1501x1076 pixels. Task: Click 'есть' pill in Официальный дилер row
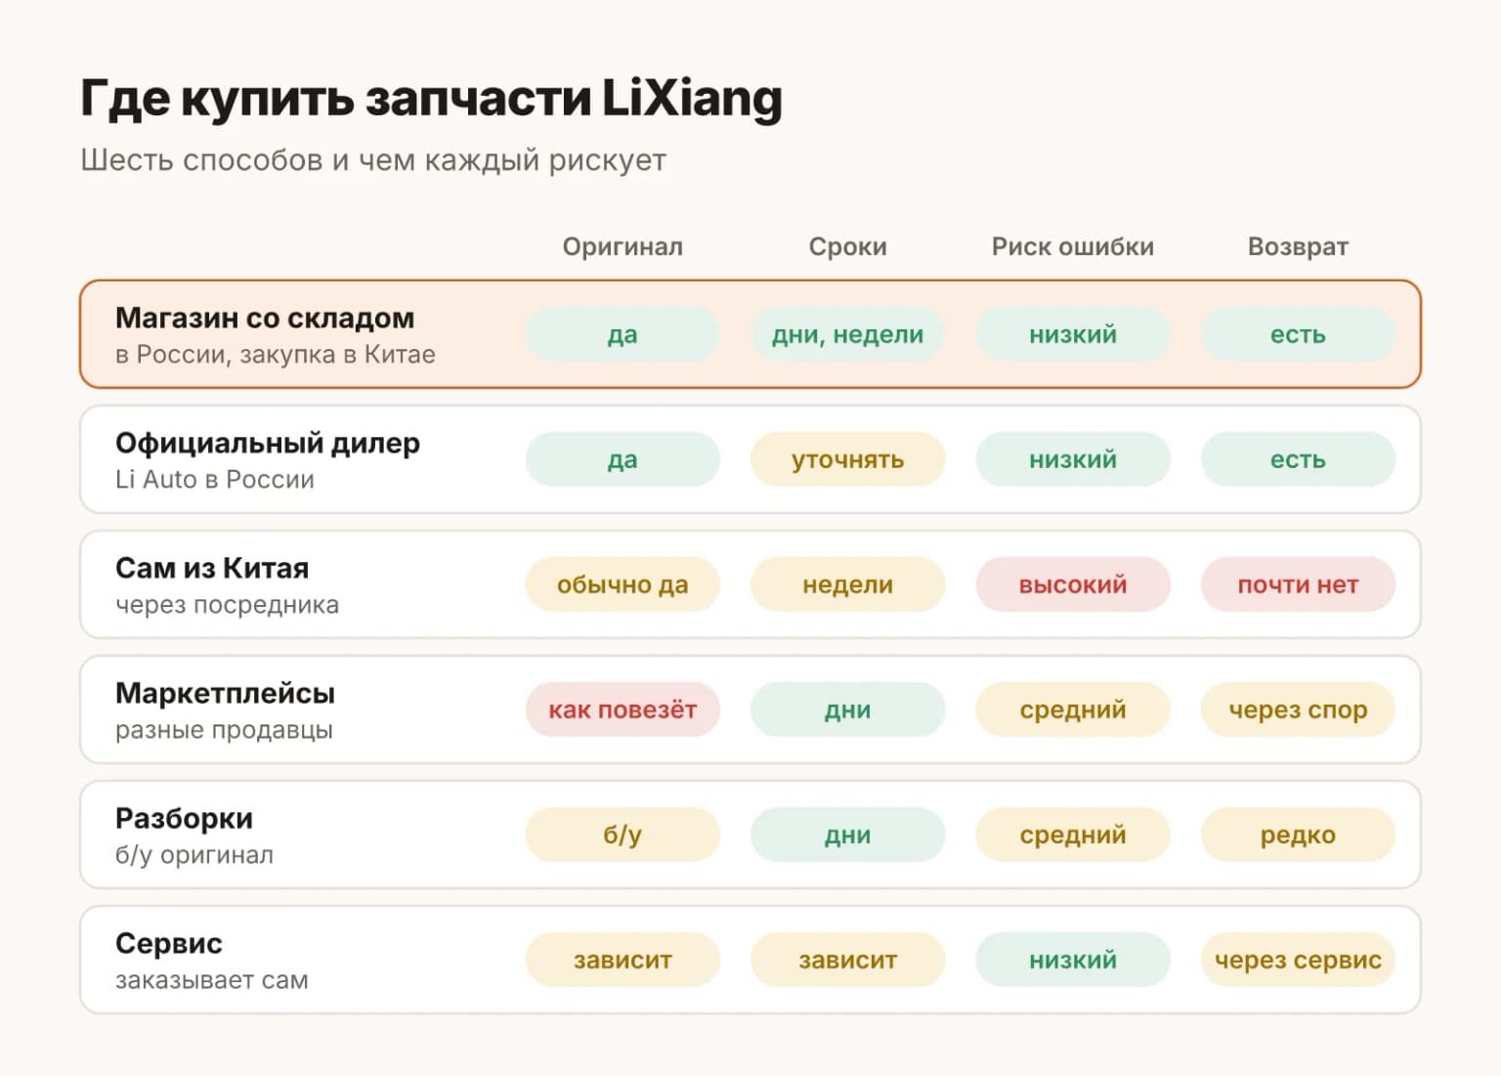(x=1298, y=459)
